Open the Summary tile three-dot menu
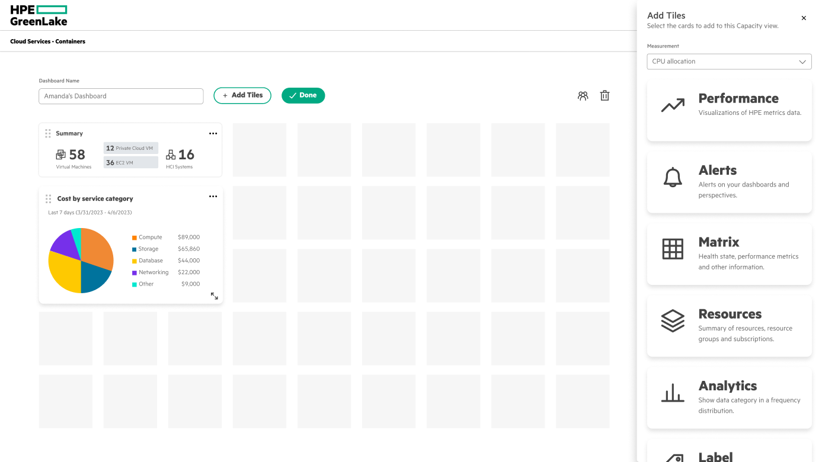Image resolution: width=822 pixels, height=462 pixels. click(x=213, y=133)
